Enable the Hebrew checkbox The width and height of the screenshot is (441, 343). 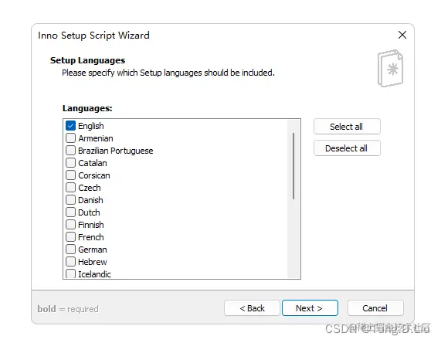click(70, 262)
